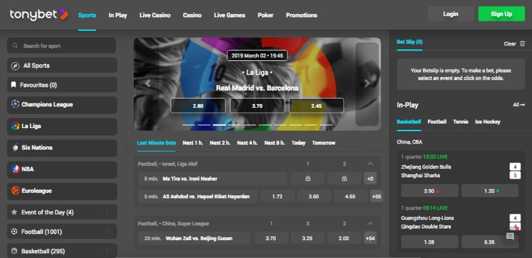
Task: Open Poker page
Action: [265, 15]
